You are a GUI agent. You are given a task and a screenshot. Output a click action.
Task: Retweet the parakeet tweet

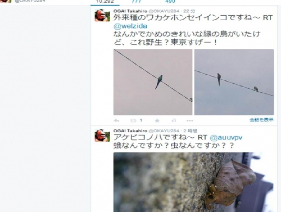[133, 120]
